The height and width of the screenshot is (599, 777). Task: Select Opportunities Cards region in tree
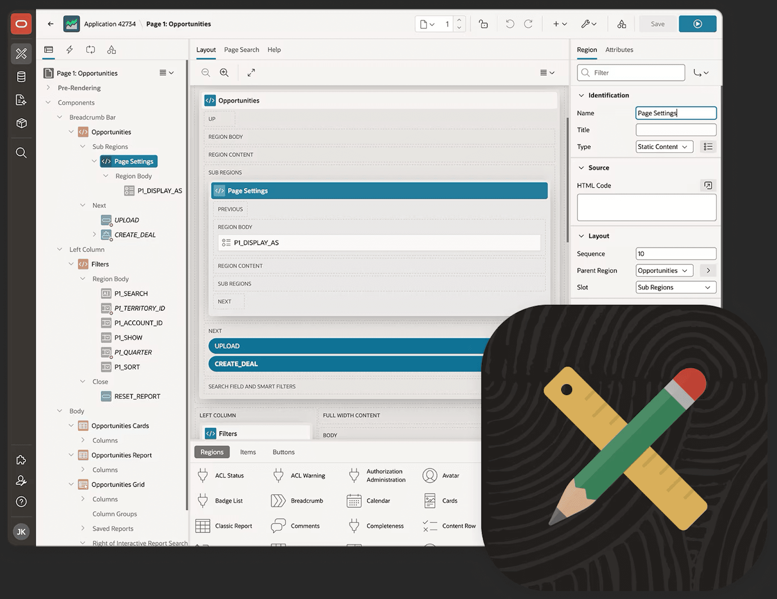(120, 426)
